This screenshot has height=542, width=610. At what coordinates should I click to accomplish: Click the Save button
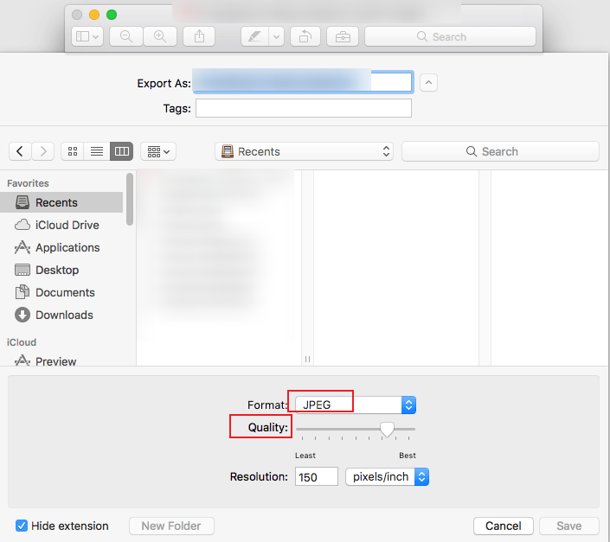[569, 526]
